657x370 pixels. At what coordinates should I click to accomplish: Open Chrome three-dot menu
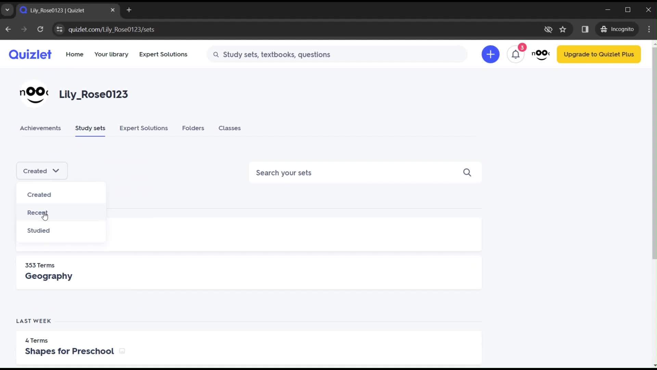click(x=649, y=29)
